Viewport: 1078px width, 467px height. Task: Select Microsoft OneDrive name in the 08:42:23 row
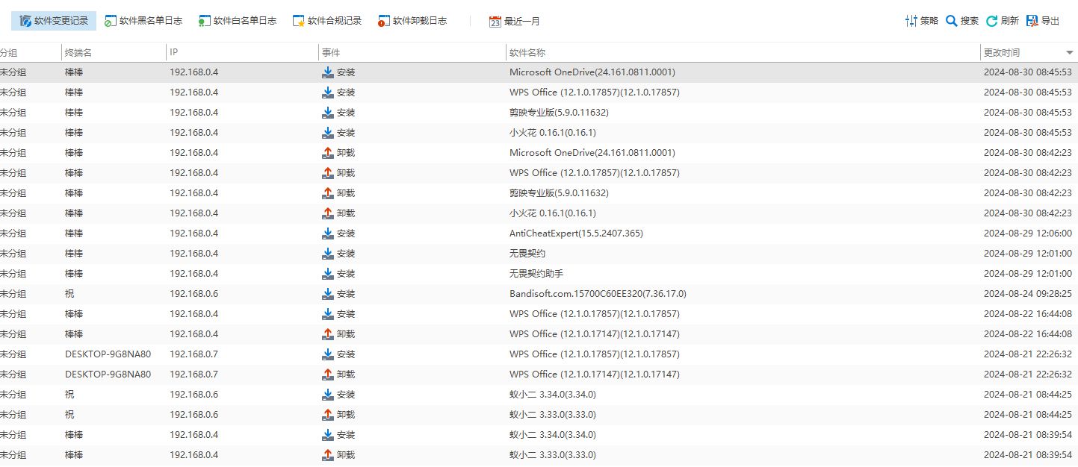point(592,153)
